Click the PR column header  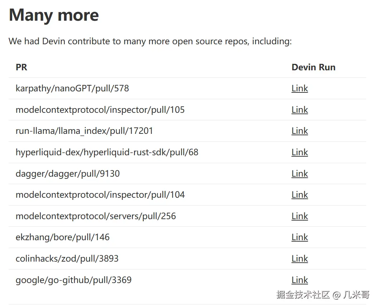click(21, 67)
